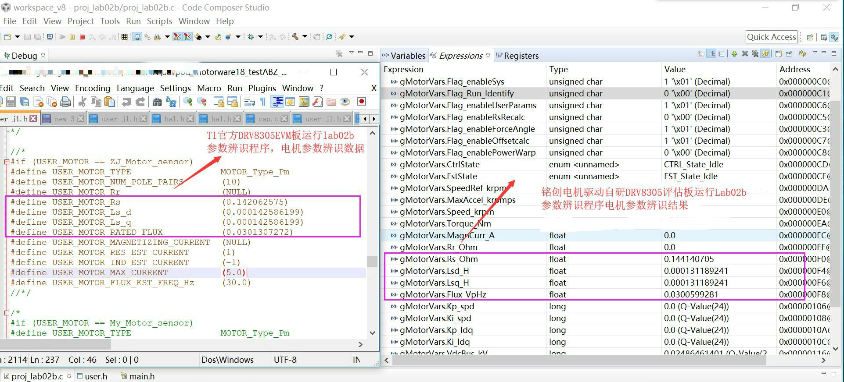The height and width of the screenshot is (382, 844).
Task: Click the Build hammer icon in CCS
Action: coord(295,37)
